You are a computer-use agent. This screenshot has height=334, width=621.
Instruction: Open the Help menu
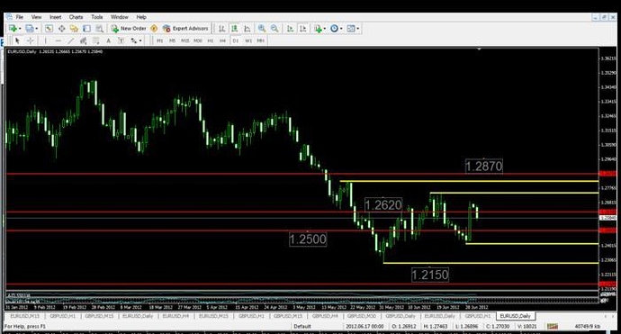(141, 17)
